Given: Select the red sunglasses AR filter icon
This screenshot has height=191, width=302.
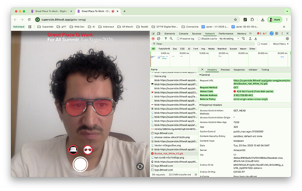Looking at the screenshot, I should click(88, 150).
